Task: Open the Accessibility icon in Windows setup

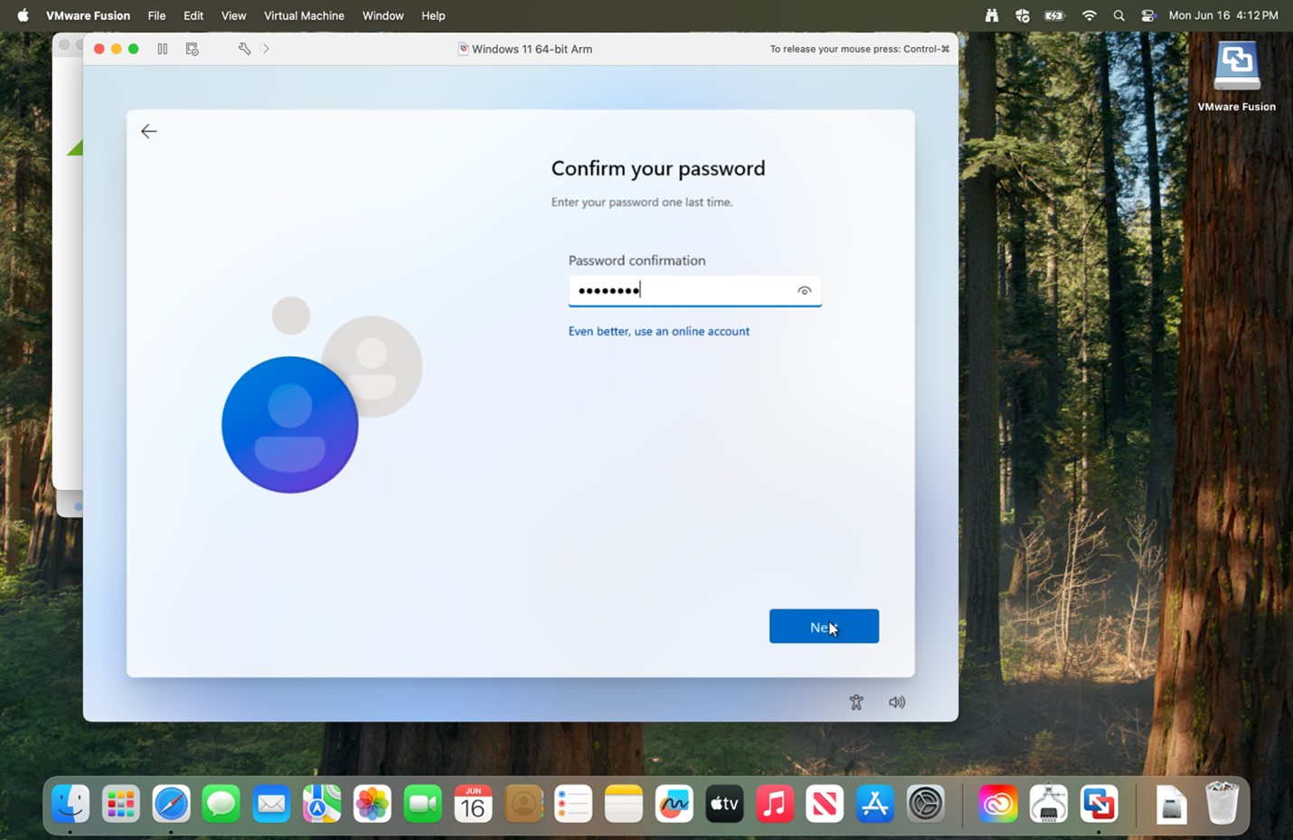Action: 856,703
